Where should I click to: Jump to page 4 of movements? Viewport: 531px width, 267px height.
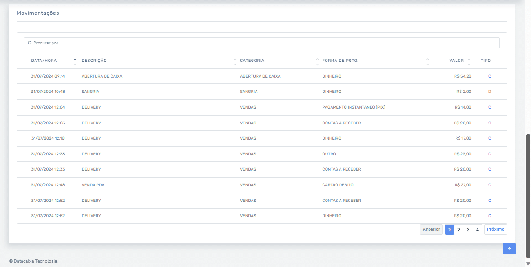tap(478, 230)
